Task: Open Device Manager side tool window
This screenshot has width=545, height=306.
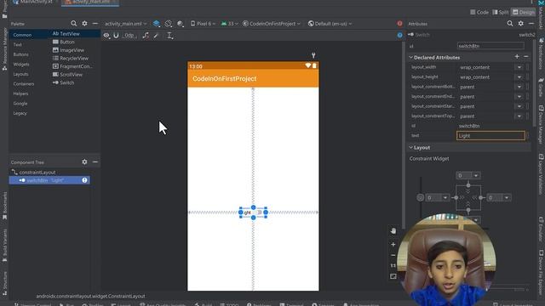Action: point(542,125)
